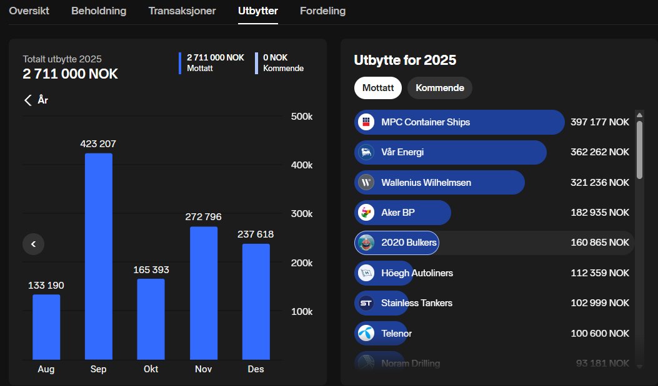This screenshot has width=658, height=386.
Task: Click the 2020 Bulkers company name
Action: 409,243
